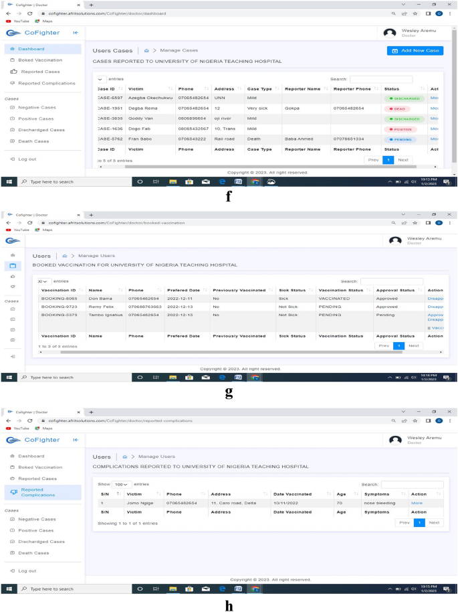Viewport: 458px width, 612px height.
Task: Open entries count dropdown above the cases table
Action: [102, 79]
